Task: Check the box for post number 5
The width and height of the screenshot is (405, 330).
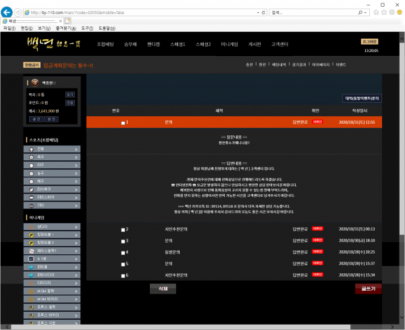Action: (123, 264)
